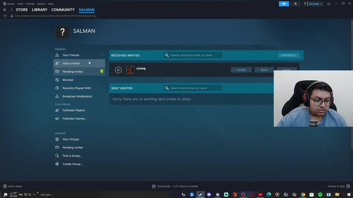Click the Search sent invites field
Screen dimensions: 353x198
pyautogui.click(x=193, y=88)
